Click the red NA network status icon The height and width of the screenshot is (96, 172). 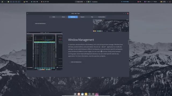click(x=138, y=2)
